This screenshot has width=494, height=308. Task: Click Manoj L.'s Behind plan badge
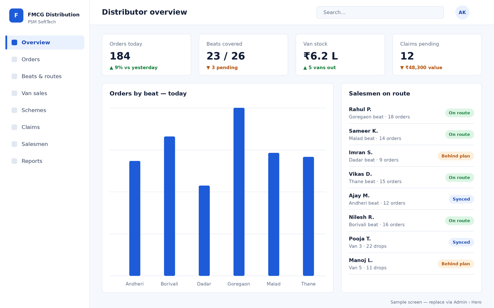click(456, 264)
